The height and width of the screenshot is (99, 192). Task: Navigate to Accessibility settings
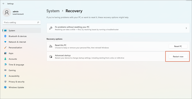tap(14, 76)
